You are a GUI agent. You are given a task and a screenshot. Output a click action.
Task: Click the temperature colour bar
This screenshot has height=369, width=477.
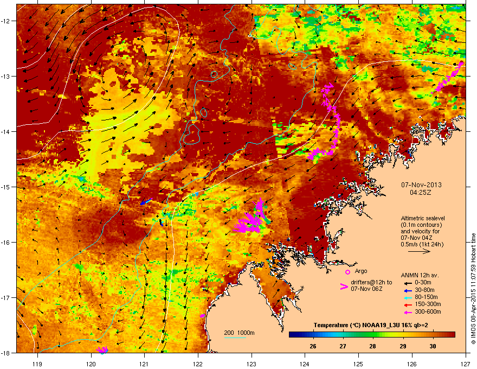372,335
